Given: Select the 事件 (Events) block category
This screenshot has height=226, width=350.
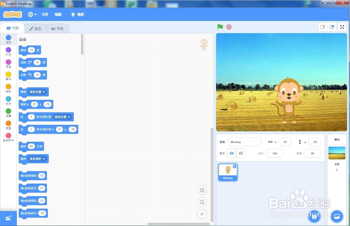Looking at the screenshot, I should pyautogui.click(x=8, y=76).
